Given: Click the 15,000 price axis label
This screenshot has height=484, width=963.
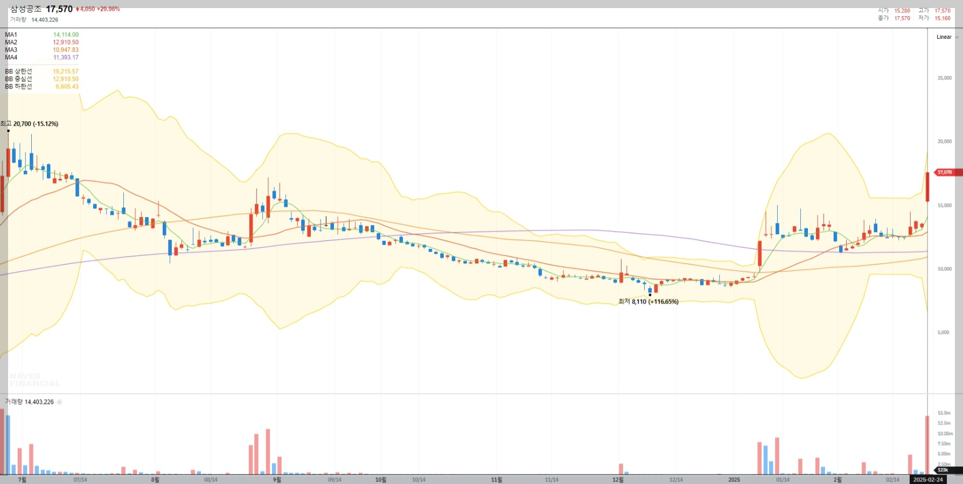Looking at the screenshot, I should (945, 205).
